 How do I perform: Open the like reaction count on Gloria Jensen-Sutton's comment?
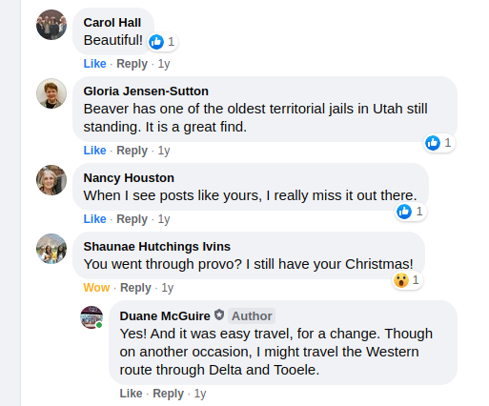439,143
